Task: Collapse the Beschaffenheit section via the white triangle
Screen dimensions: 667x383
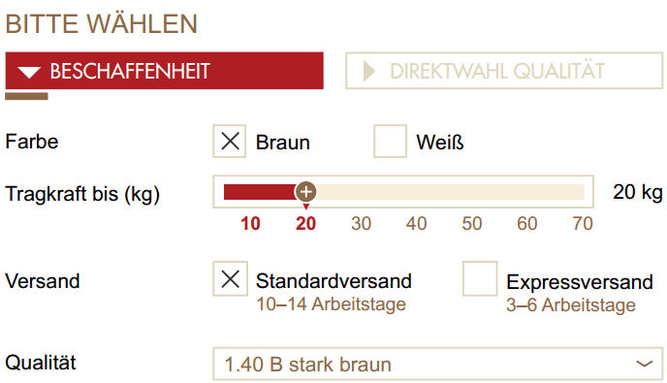Action: pos(29,72)
